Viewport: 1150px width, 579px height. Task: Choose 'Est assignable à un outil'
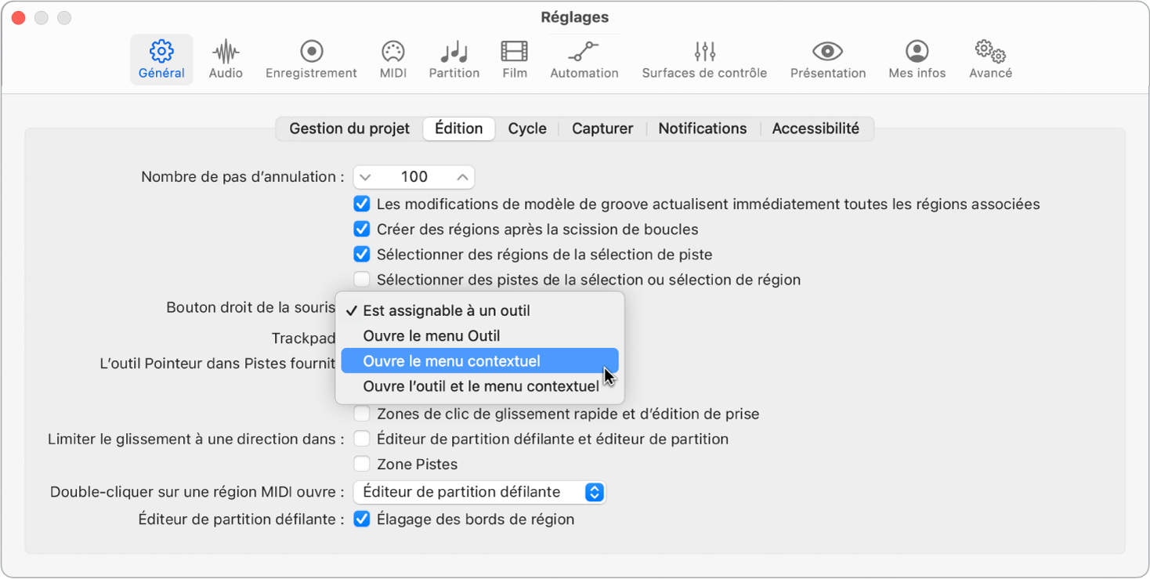pyautogui.click(x=446, y=310)
